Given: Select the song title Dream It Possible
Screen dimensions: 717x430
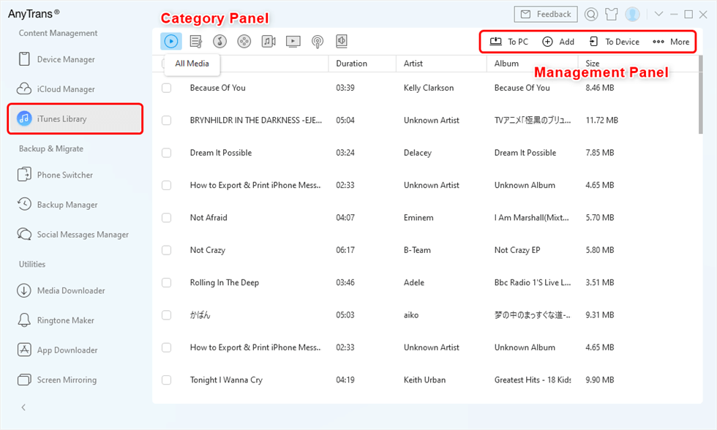Looking at the screenshot, I should [x=221, y=153].
